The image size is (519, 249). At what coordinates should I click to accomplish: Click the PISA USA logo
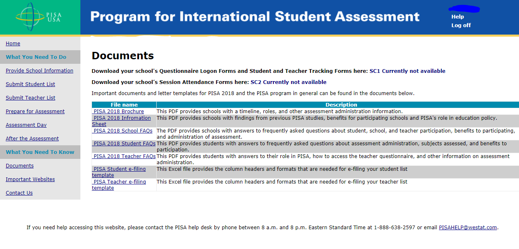39,17
